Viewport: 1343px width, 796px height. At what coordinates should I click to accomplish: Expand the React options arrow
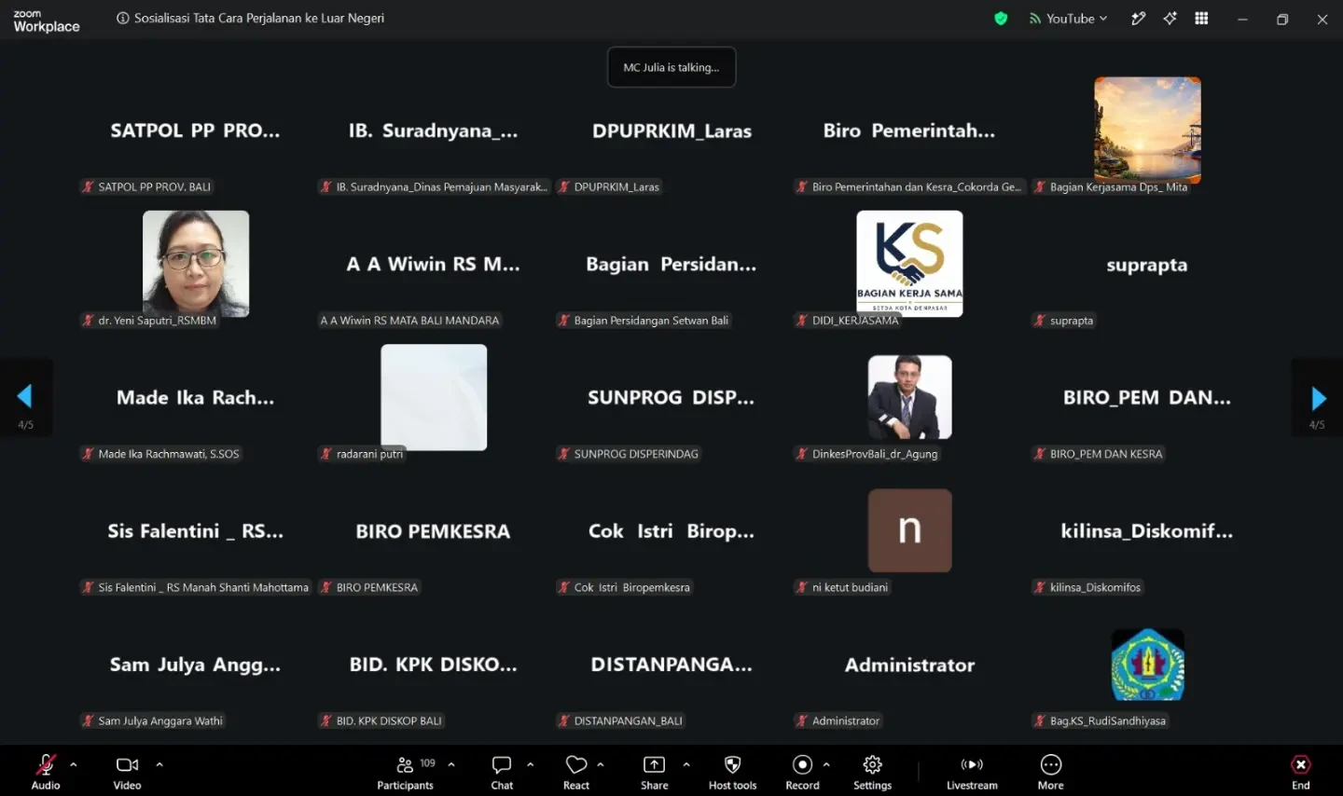click(601, 764)
